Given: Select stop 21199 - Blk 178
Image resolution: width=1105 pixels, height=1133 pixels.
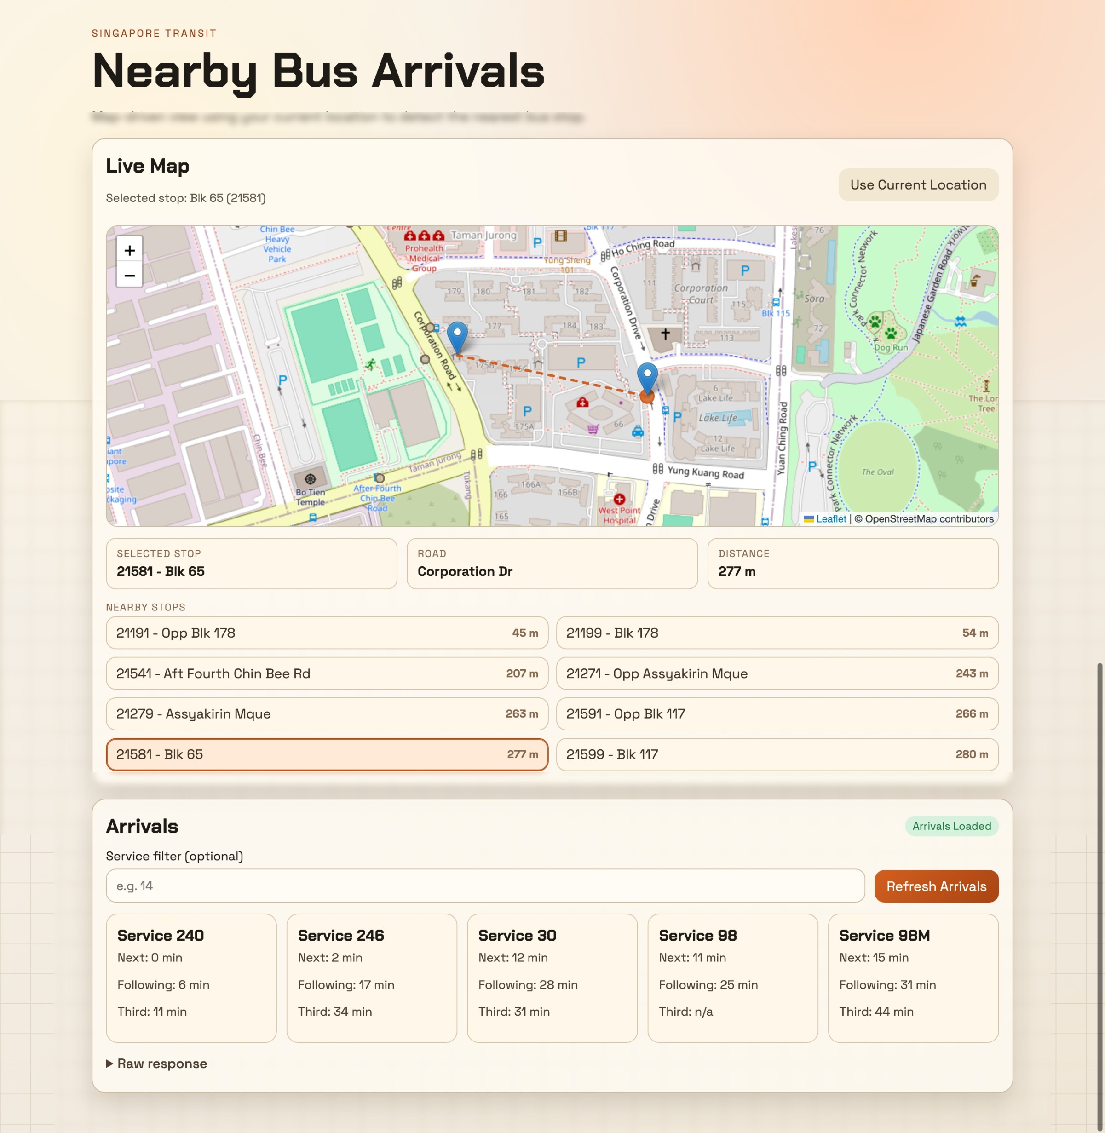Looking at the screenshot, I should pos(777,633).
